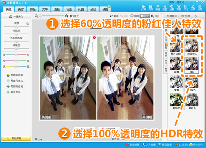The image size is (206, 148).
Task: Open the 菜单 menu
Action: pos(172,2)
